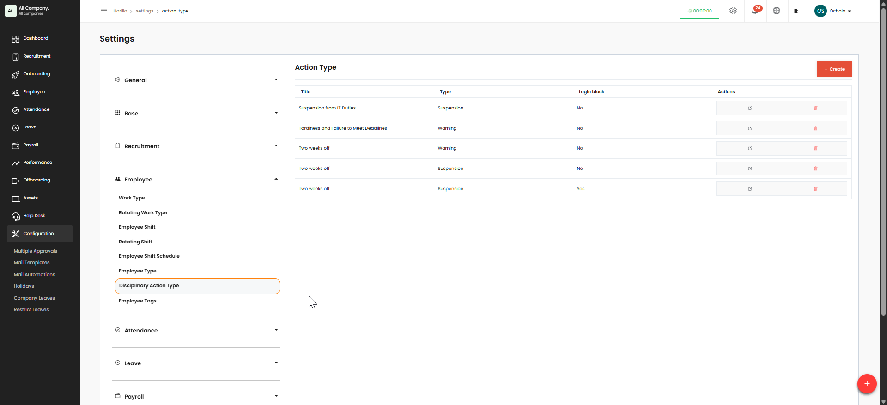Click the hamburger menu icon
Viewport: 887px width, 405px height.
click(104, 11)
